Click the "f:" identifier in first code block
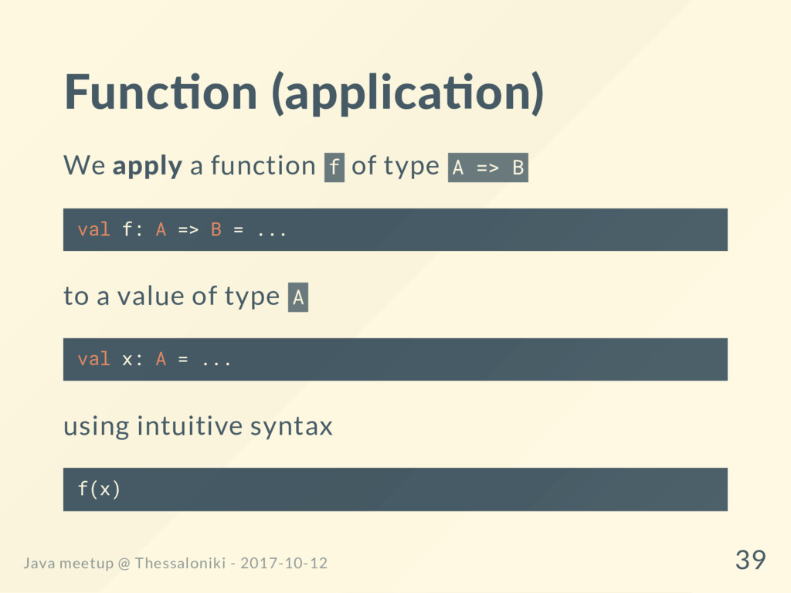The image size is (791, 593). (x=132, y=229)
